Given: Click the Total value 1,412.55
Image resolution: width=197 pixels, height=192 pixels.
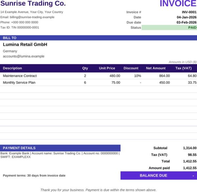Looking at the screenshot, I should (x=190, y=161).
